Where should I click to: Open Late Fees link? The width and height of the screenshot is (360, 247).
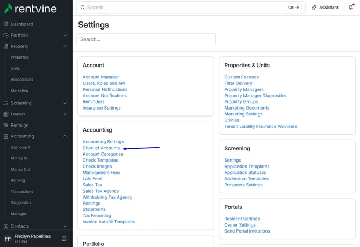pyautogui.click(x=92, y=179)
